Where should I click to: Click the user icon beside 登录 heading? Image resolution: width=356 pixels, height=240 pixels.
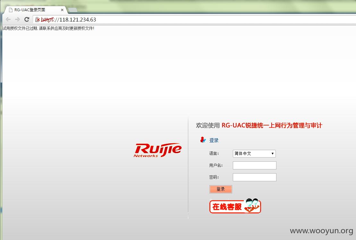click(203, 140)
